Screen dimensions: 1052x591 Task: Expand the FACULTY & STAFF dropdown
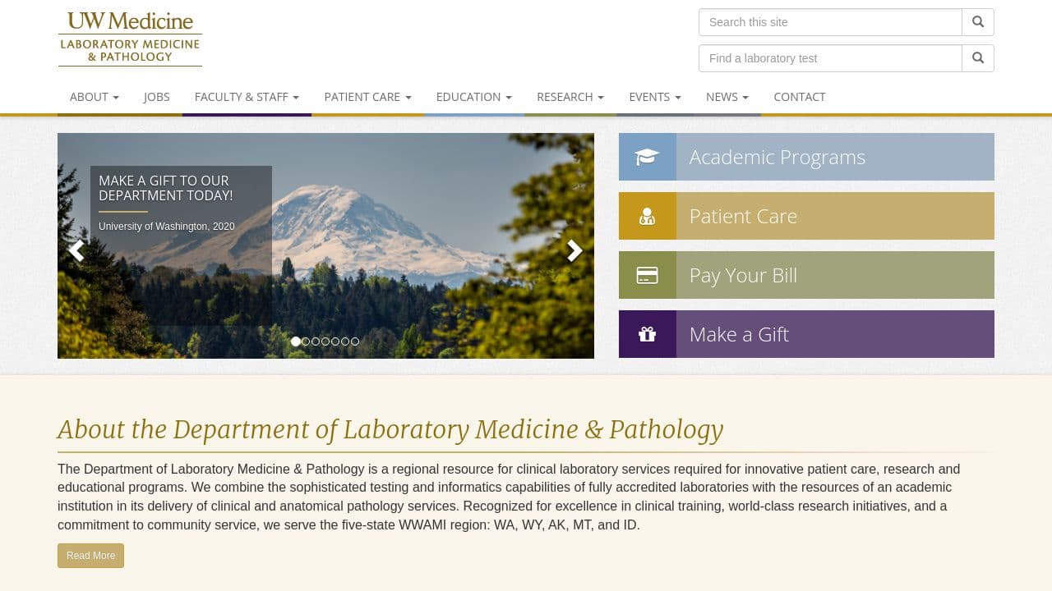pyautogui.click(x=247, y=97)
